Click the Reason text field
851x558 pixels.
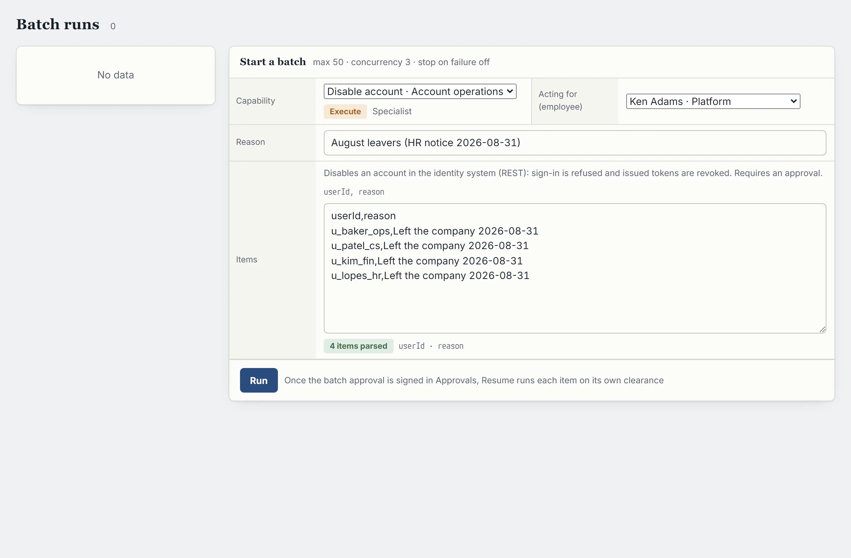tap(575, 142)
